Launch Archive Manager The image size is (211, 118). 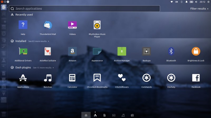122,51
